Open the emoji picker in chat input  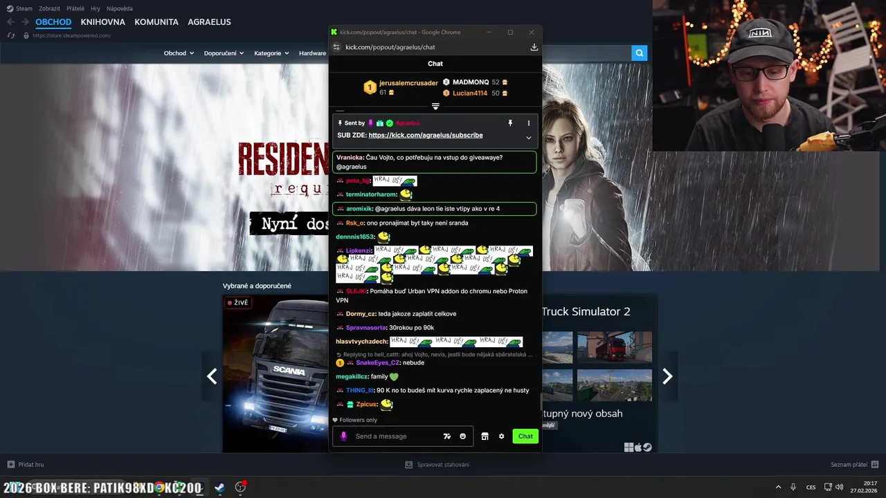point(463,436)
